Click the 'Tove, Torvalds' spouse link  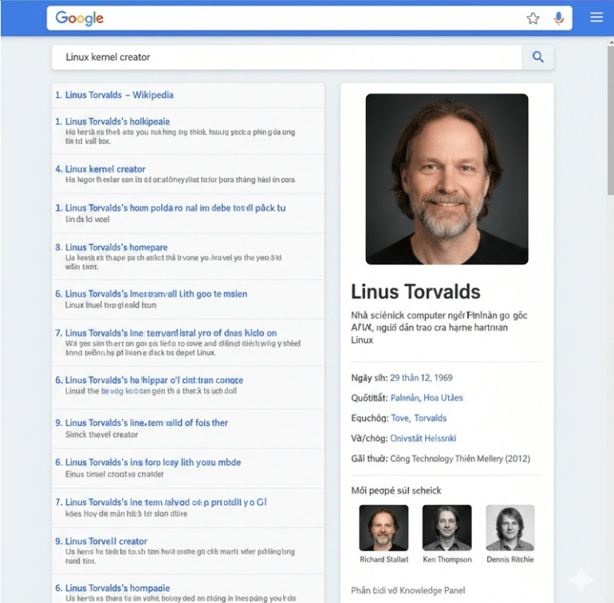click(x=419, y=418)
